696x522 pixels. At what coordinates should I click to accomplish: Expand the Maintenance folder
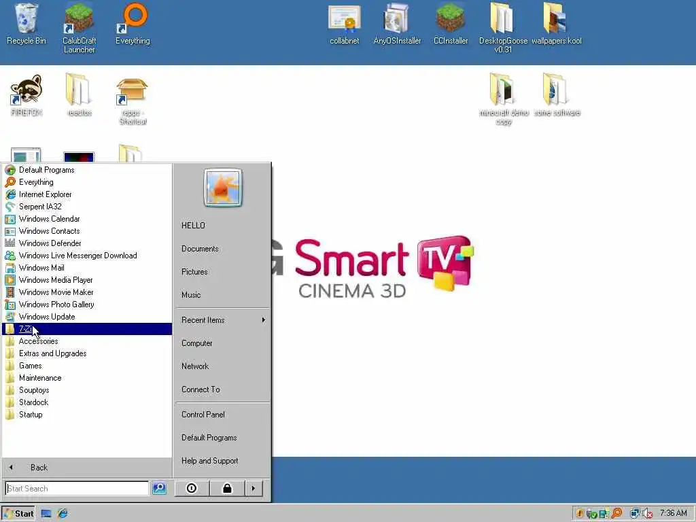click(x=87, y=378)
